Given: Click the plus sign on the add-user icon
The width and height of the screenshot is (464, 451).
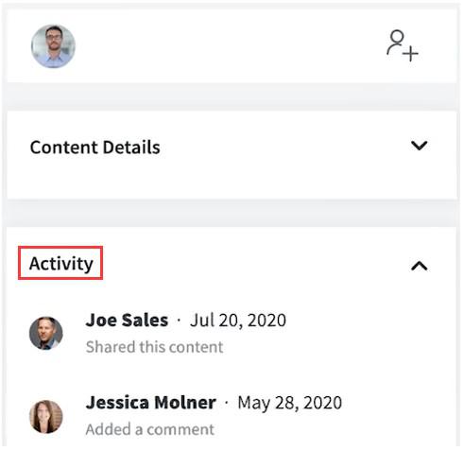Looking at the screenshot, I should [x=411, y=54].
